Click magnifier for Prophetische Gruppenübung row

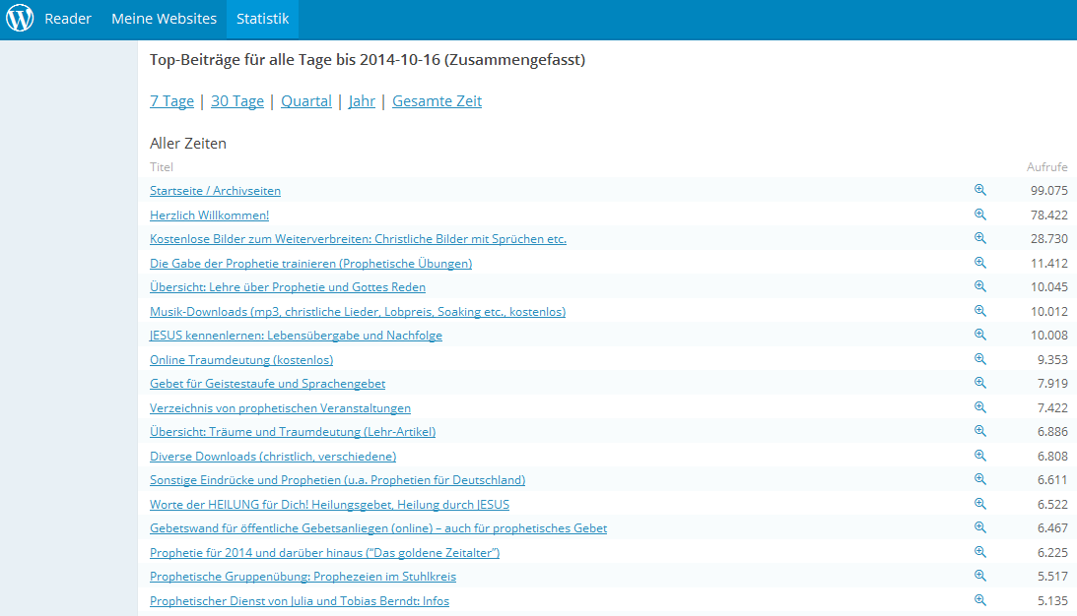tap(980, 576)
